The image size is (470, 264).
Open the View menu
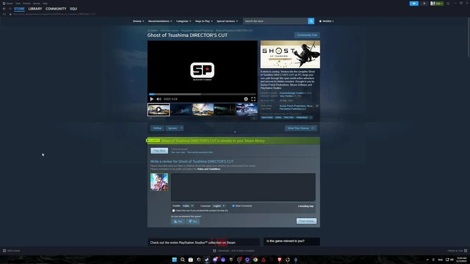click(18, 3)
